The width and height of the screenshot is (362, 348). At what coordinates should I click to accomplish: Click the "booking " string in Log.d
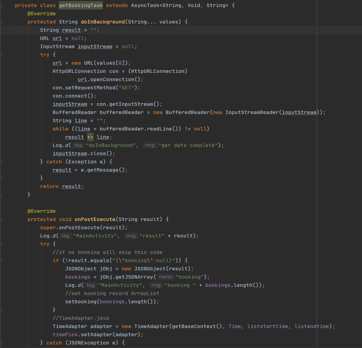[x=180, y=285]
